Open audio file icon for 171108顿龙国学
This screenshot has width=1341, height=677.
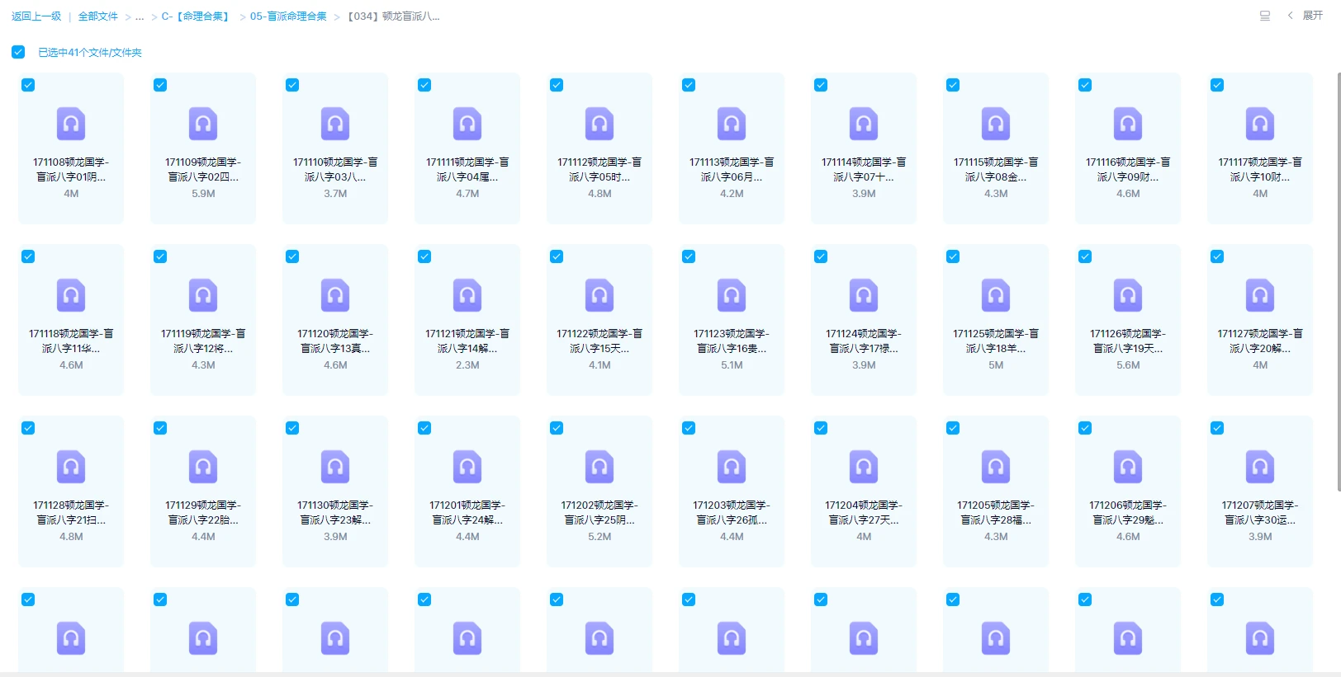[x=71, y=124]
